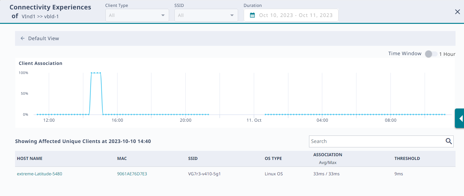Click the calendar icon in Duration field
The width and height of the screenshot is (464, 196).
click(252, 15)
